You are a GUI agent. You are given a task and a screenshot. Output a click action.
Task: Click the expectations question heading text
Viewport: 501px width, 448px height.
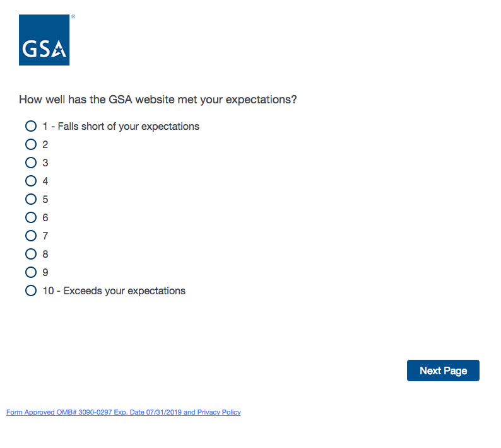158,100
